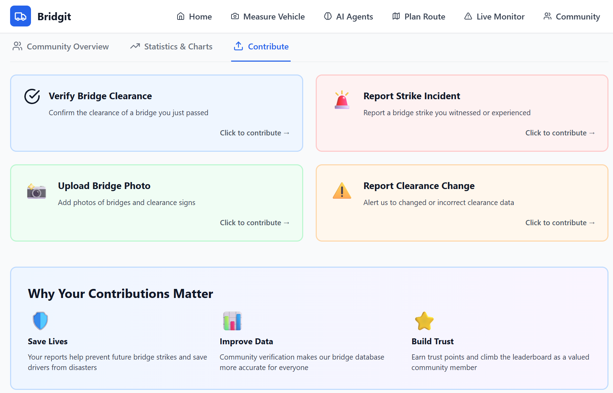613x393 pixels.
Task: Navigate to Plan Route
Action: coord(418,16)
